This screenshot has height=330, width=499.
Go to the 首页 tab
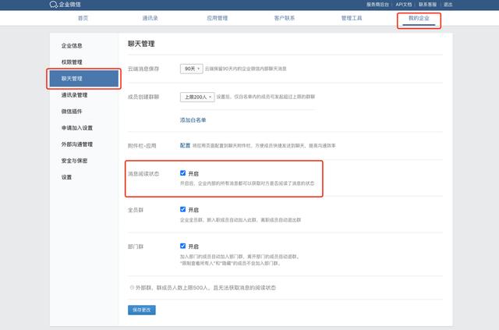pyautogui.click(x=83, y=17)
